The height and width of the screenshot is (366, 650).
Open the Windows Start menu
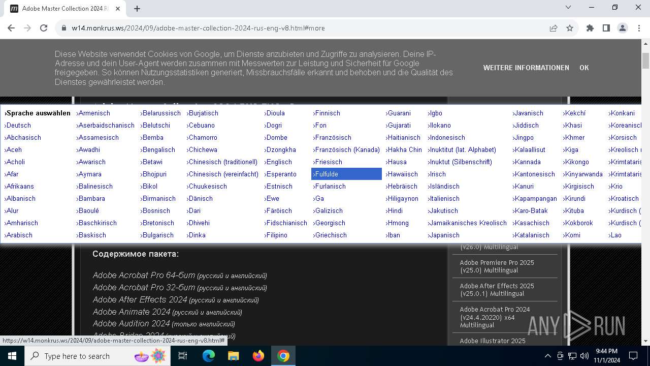[x=12, y=356]
